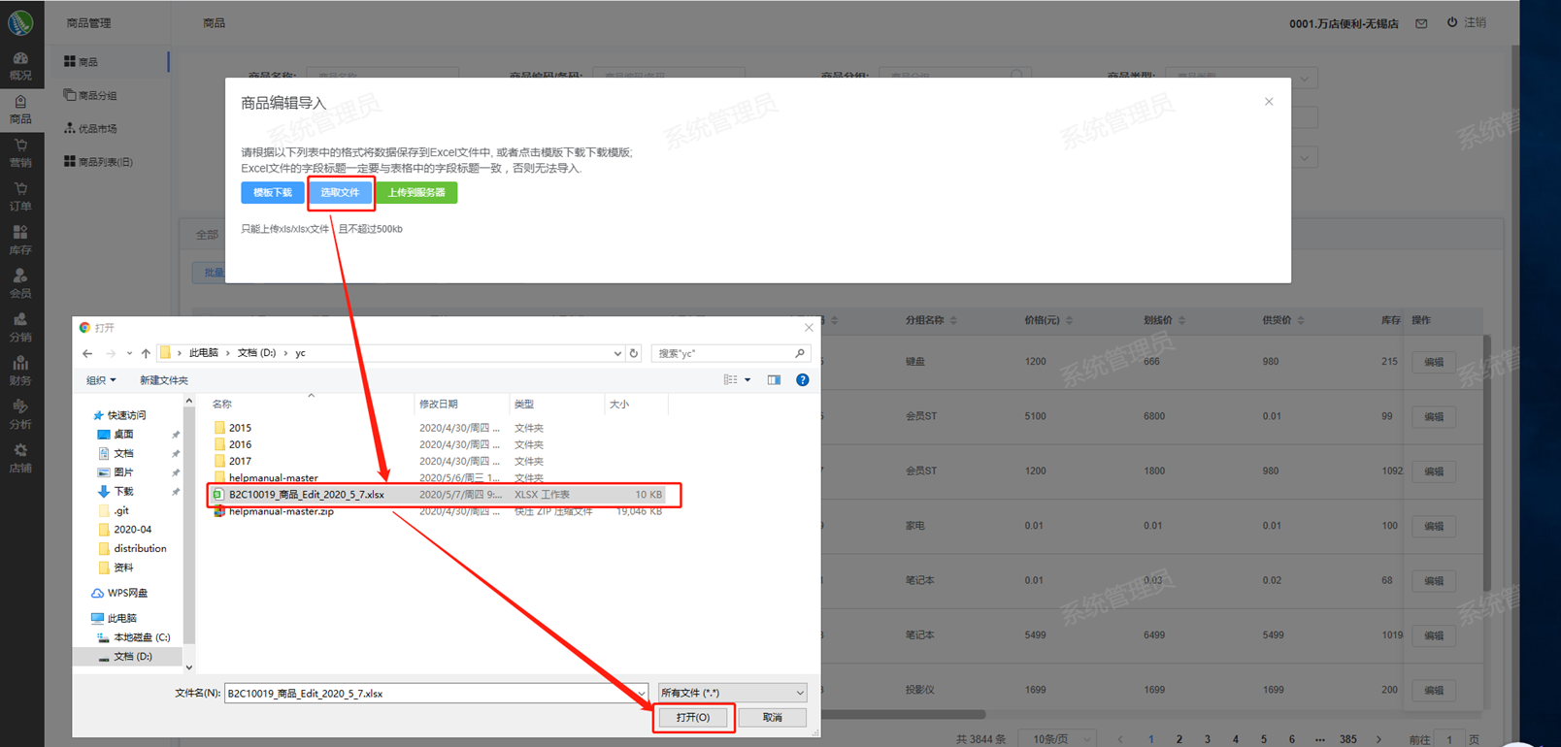The height and width of the screenshot is (747, 1561).
Task: Select the 分销 distribution sidebar icon
Action: [x=20, y=328]
